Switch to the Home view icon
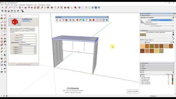This screenshot has width=176, height=99. (9, 11)
